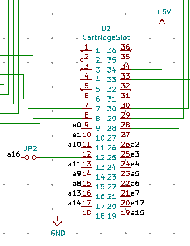
Task: Select the U2 reference designator
Action: point(106,28)
